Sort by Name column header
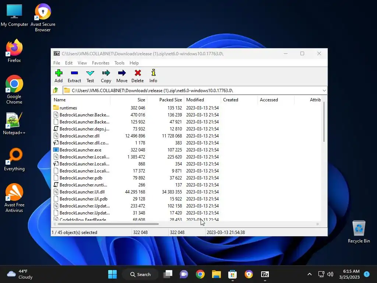 pos(81,99)
